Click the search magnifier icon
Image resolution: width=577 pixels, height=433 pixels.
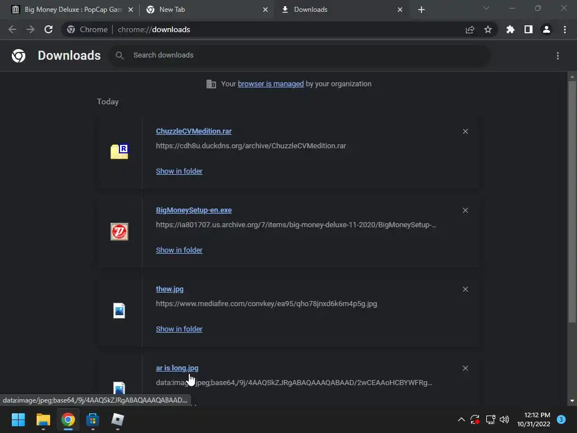119,55
